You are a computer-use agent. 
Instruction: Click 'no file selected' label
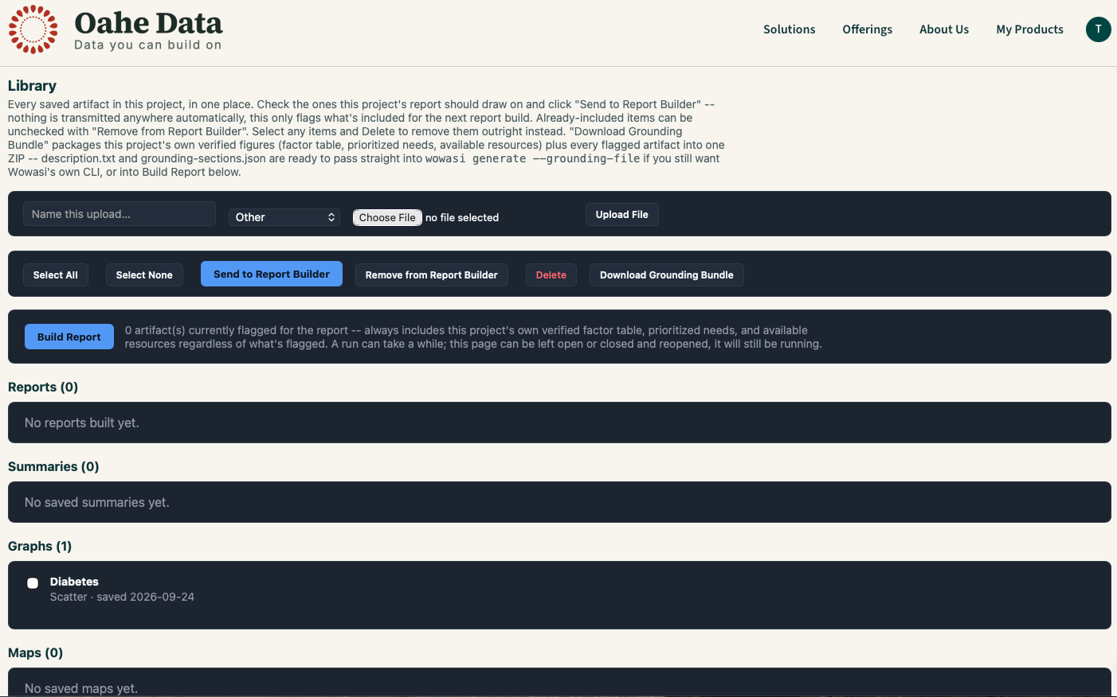(x=462, y=217)
